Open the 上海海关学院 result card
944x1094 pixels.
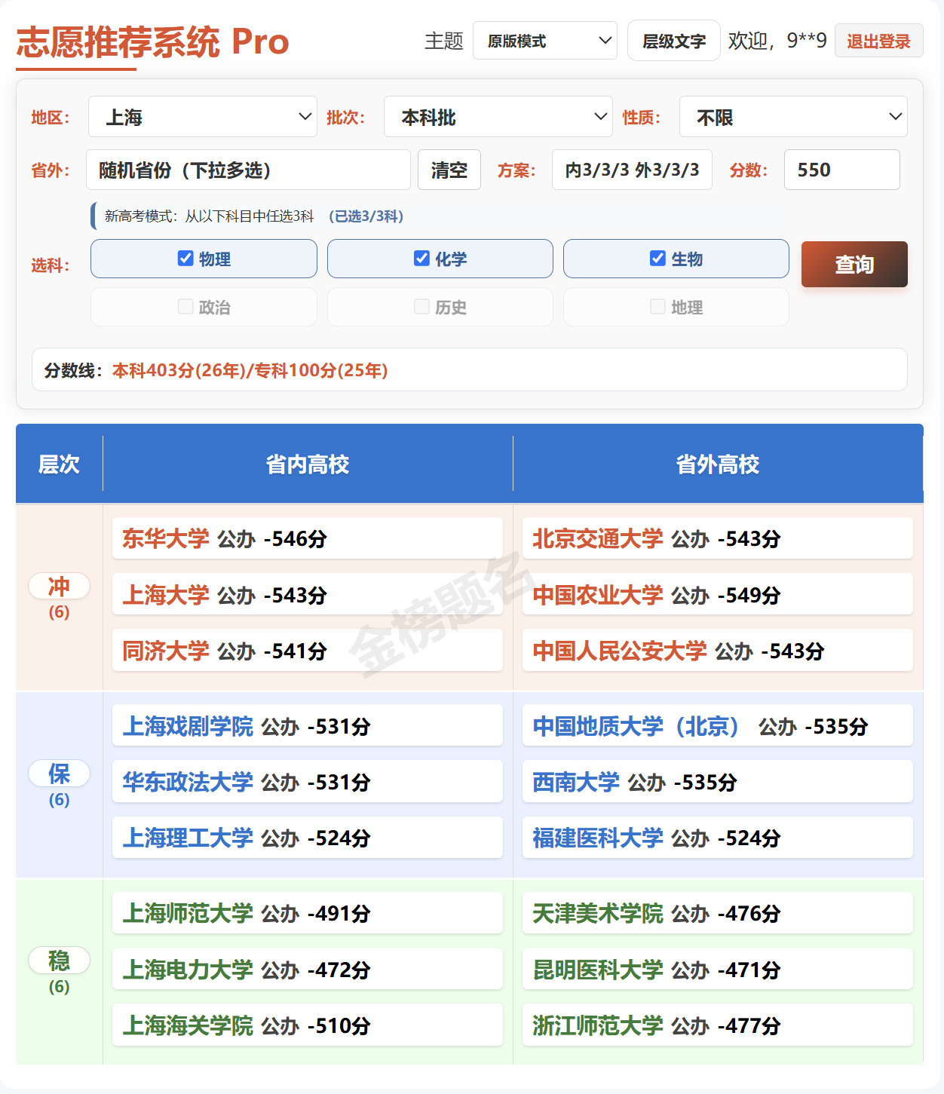coord(308,1025)
